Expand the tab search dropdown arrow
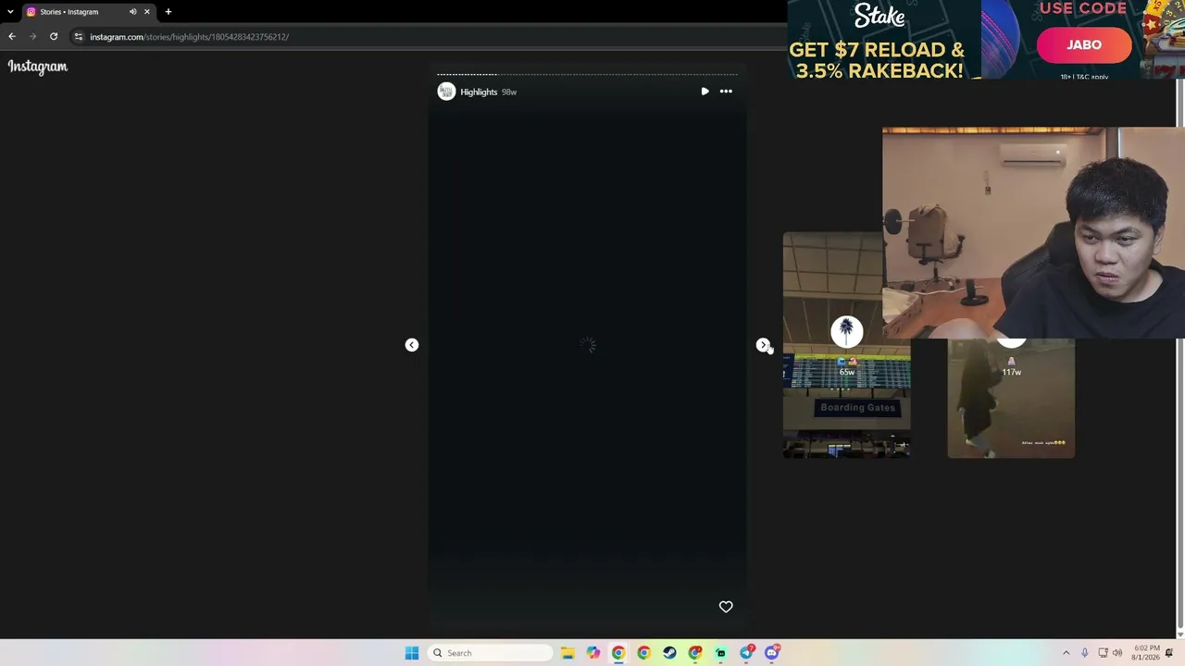 pyautogui.click(x=10, y=12)
